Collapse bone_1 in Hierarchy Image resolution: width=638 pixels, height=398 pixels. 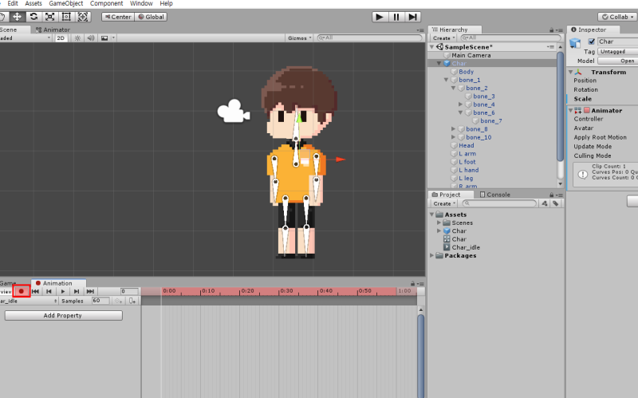coord(447,80)
